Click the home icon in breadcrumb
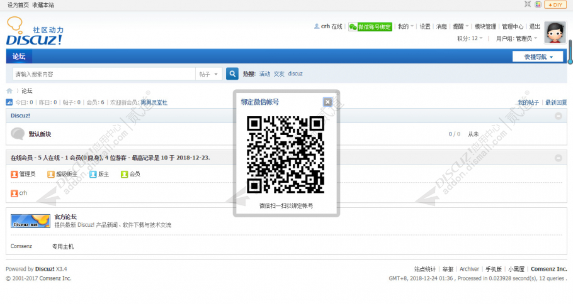Viewport: 573px width, 304px height. coord(9,91)
